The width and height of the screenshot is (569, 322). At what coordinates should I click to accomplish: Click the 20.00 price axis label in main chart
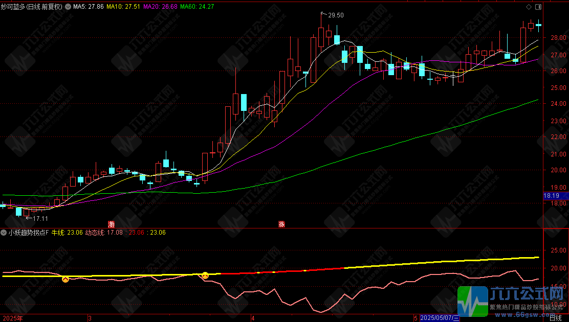click(558, 170)
